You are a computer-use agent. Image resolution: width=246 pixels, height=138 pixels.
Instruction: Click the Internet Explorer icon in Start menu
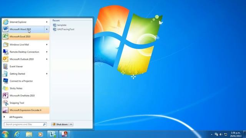tap(6, 22)
